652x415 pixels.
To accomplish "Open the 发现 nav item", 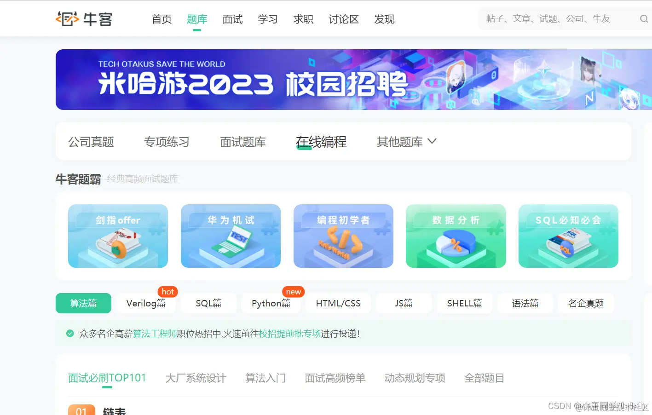I will [384, 19].
